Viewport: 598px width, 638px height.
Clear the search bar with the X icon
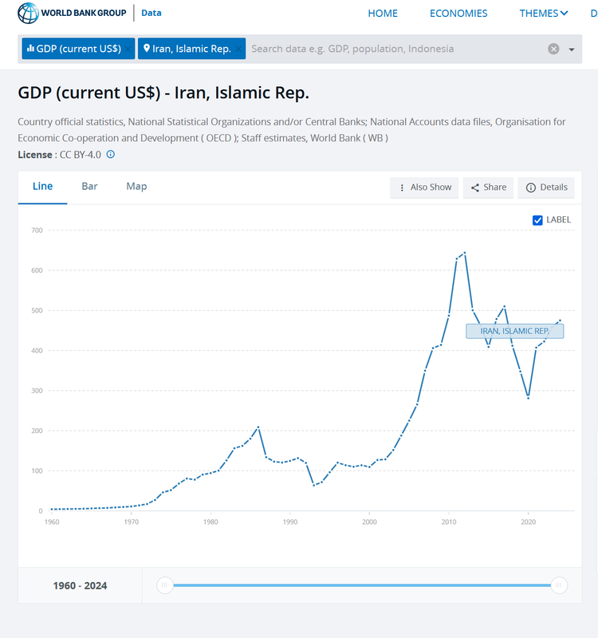[x=553, y=49]
